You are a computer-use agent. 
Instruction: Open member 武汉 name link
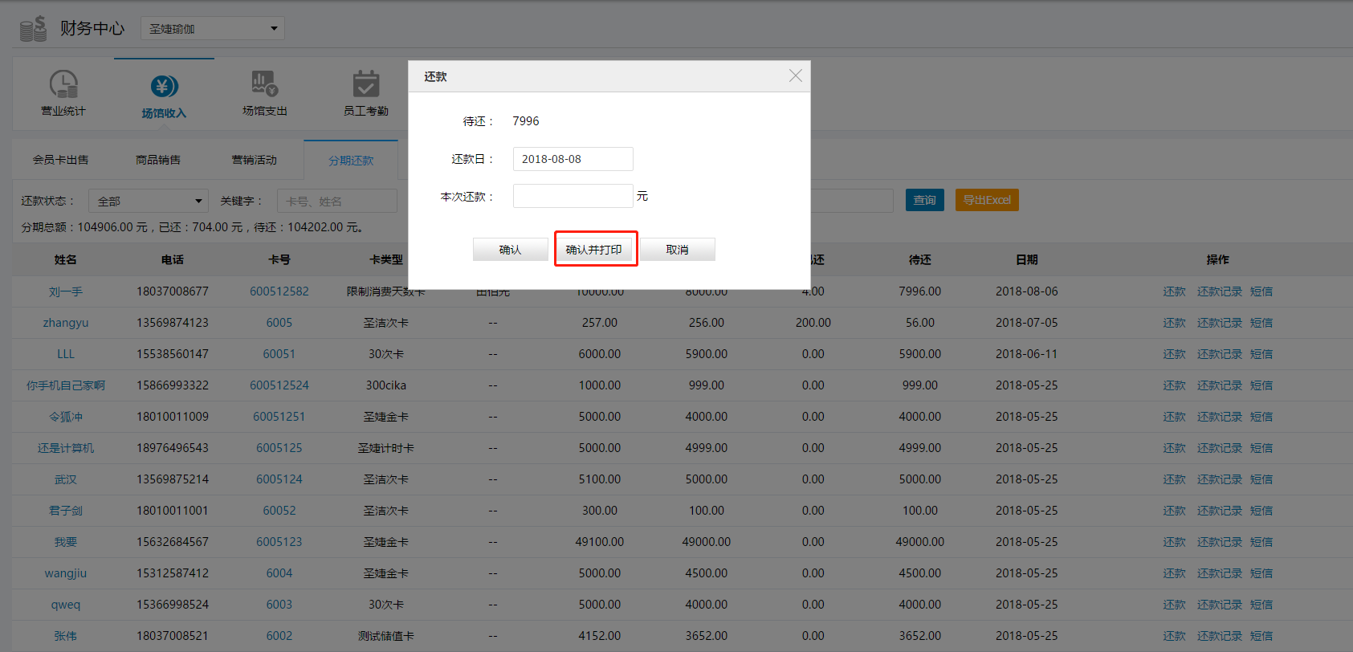point(66,479)
